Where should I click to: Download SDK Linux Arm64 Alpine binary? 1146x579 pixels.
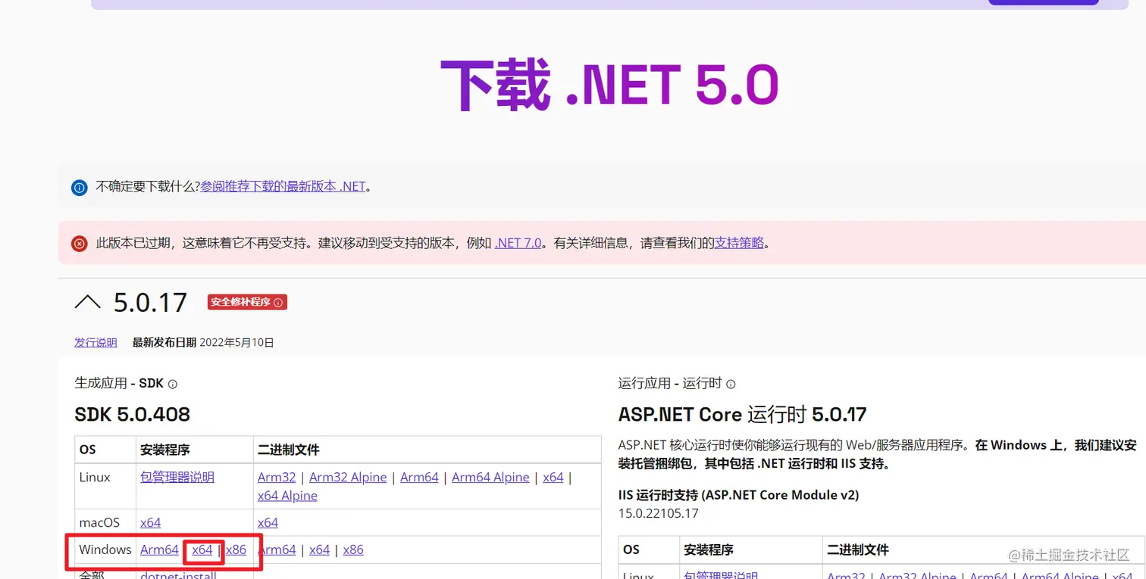(x=490, y=478)
